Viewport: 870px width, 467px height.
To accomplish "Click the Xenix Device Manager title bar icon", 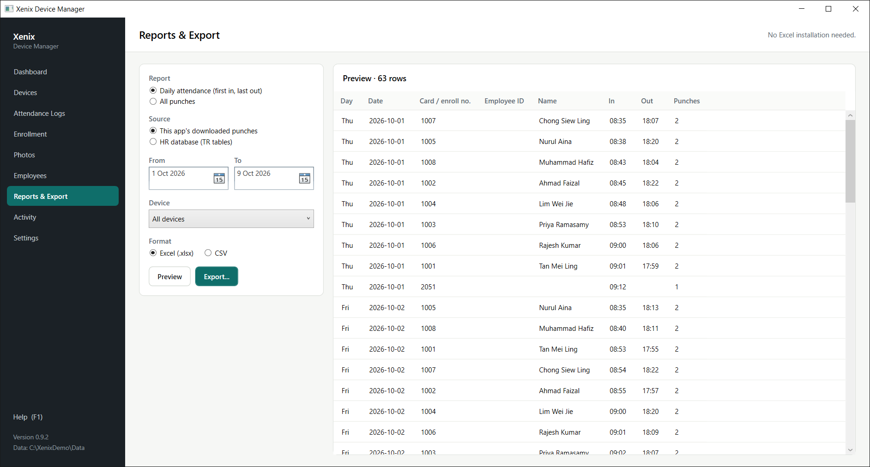I will tap(9, 9).
